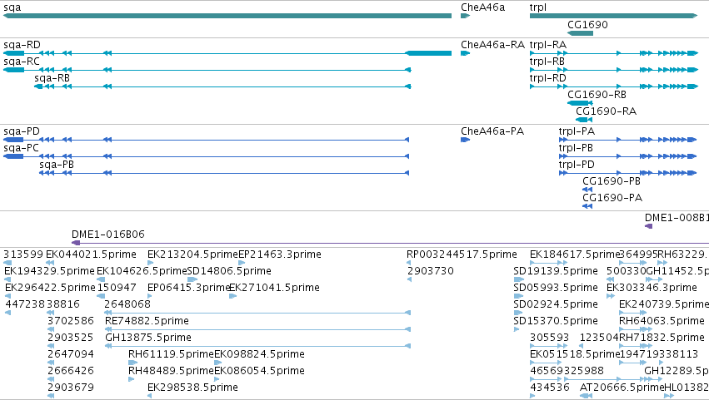Click the RH71832.5prime EST label

point(662,338)
